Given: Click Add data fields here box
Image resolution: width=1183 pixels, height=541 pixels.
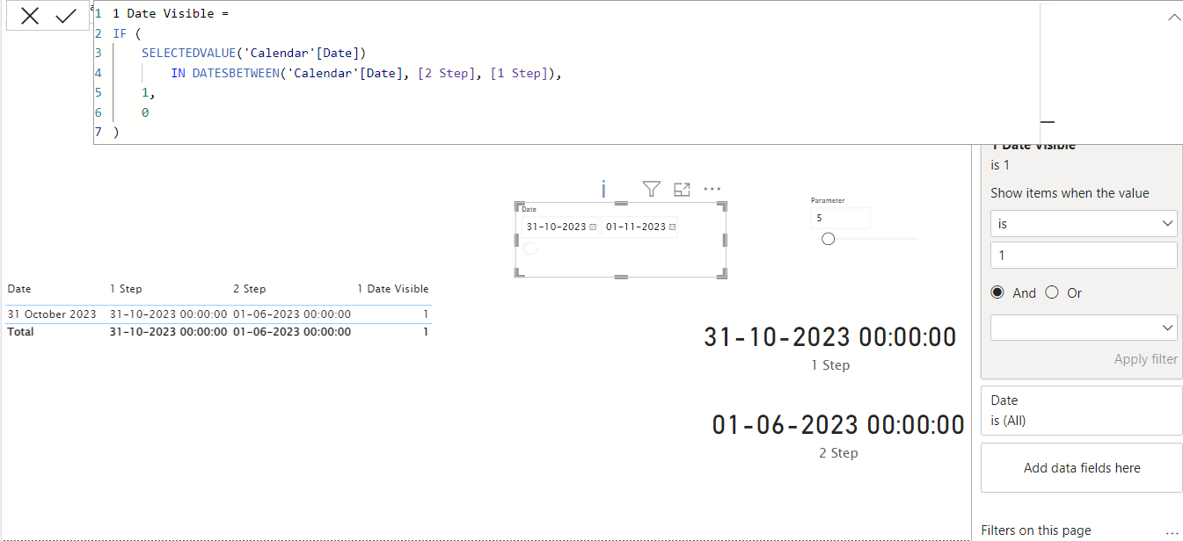Looking at the screenshot, I should tap(1081, 468).
